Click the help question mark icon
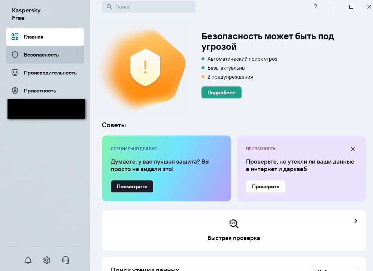Image resolution: width=373 pixels, height=271 pixels. coord(315,7)
